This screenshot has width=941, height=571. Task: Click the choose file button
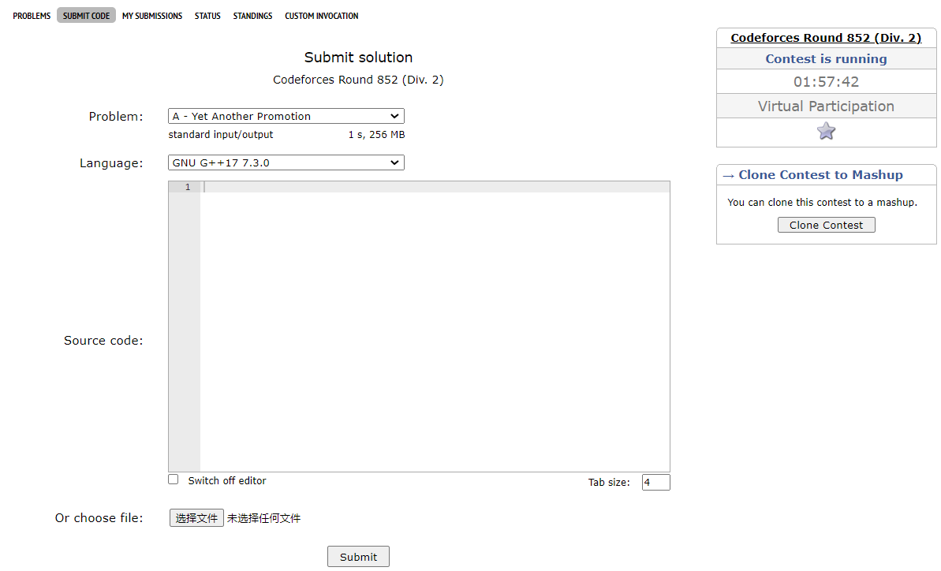pyautogui.click(x=196, y=518)
